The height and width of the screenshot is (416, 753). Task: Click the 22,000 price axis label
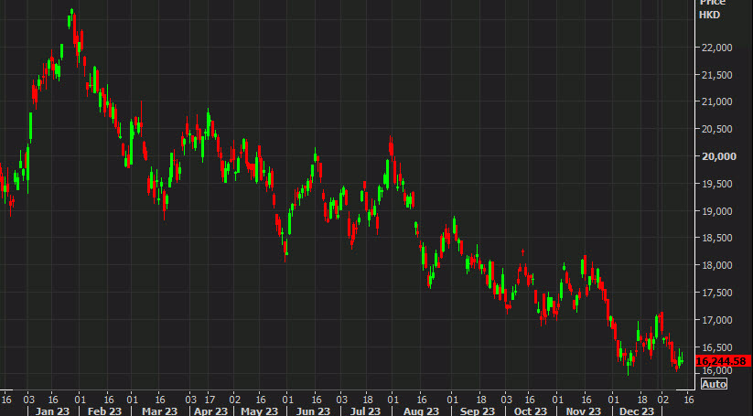719,48
